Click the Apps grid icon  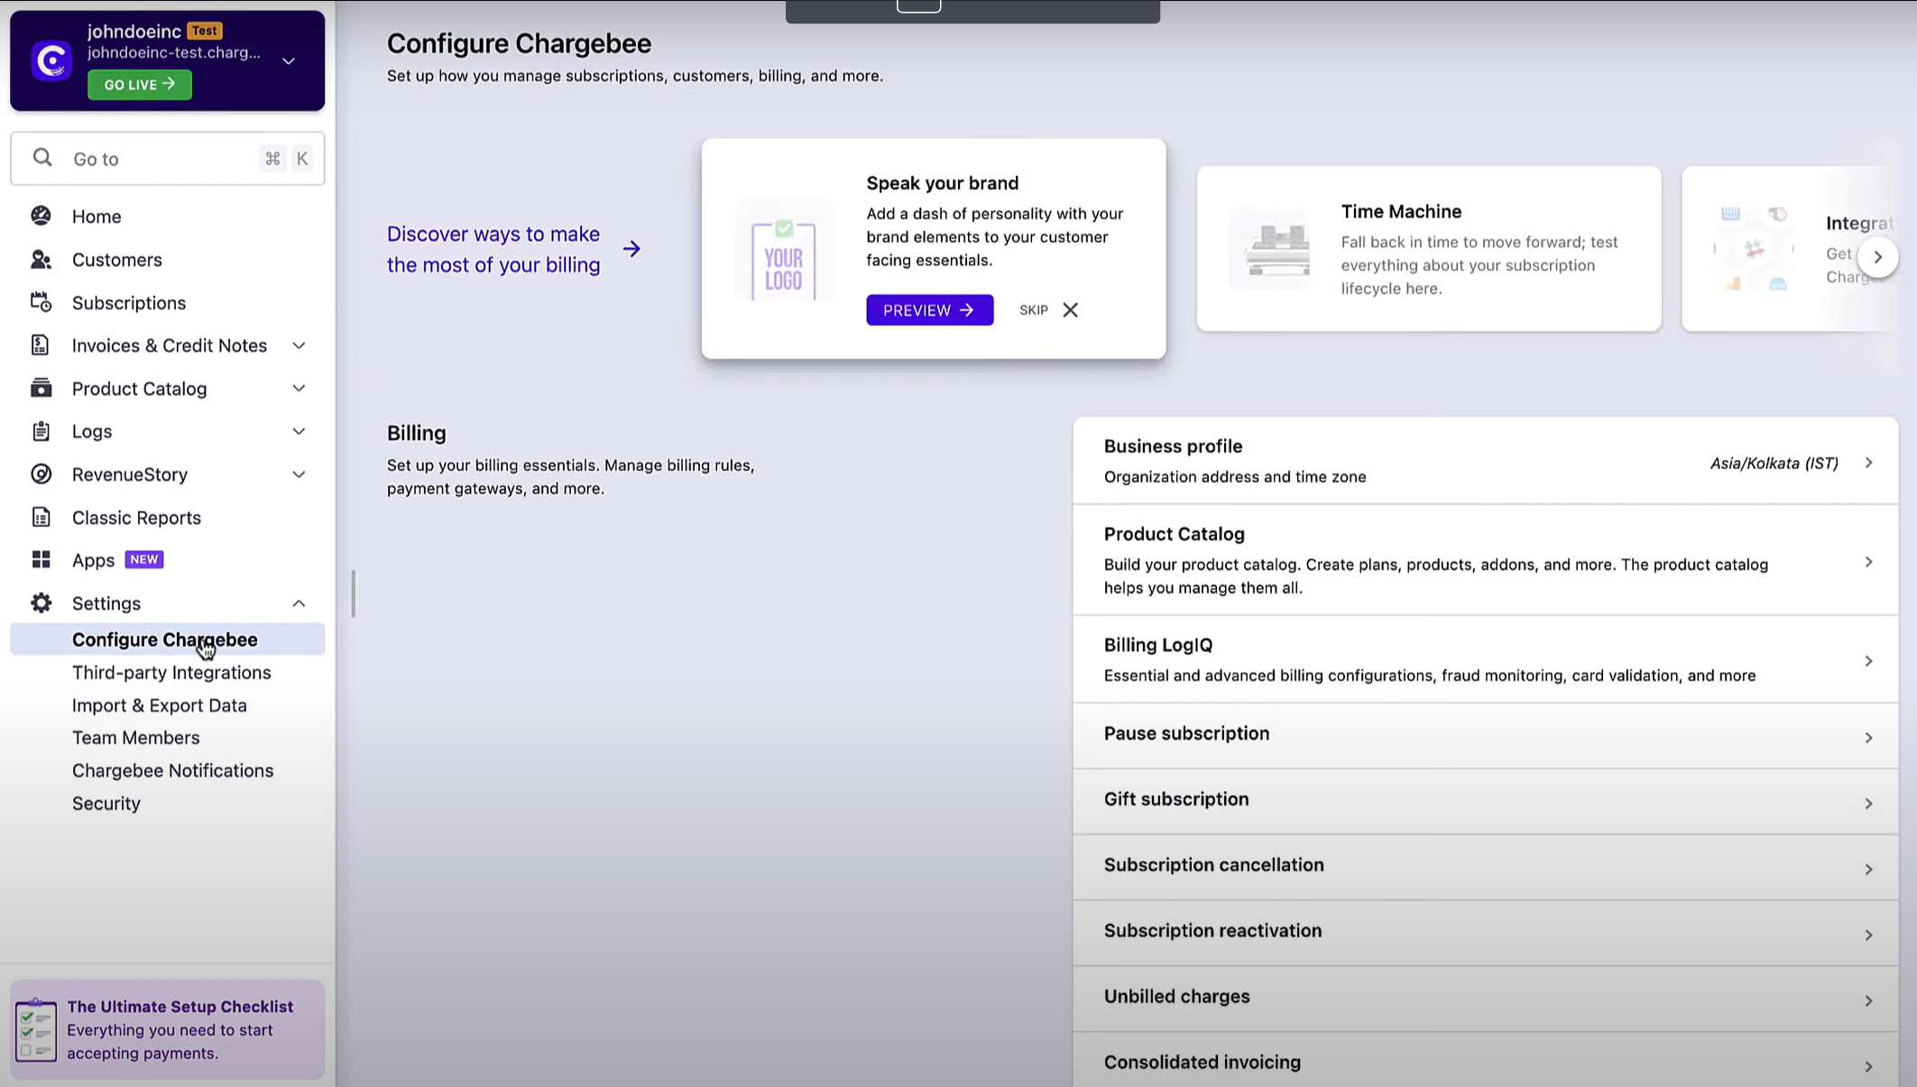41,559
